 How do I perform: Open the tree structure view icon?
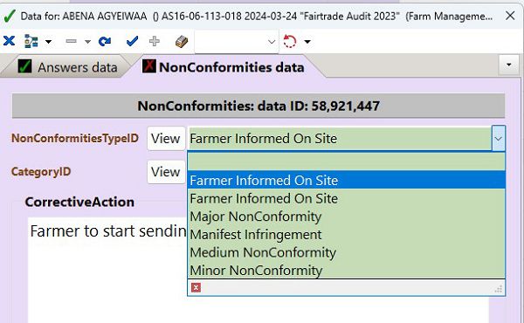click(x=31, y=41)
